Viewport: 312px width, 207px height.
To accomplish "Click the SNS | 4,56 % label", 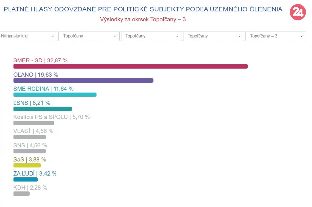I will click(30, 145).
